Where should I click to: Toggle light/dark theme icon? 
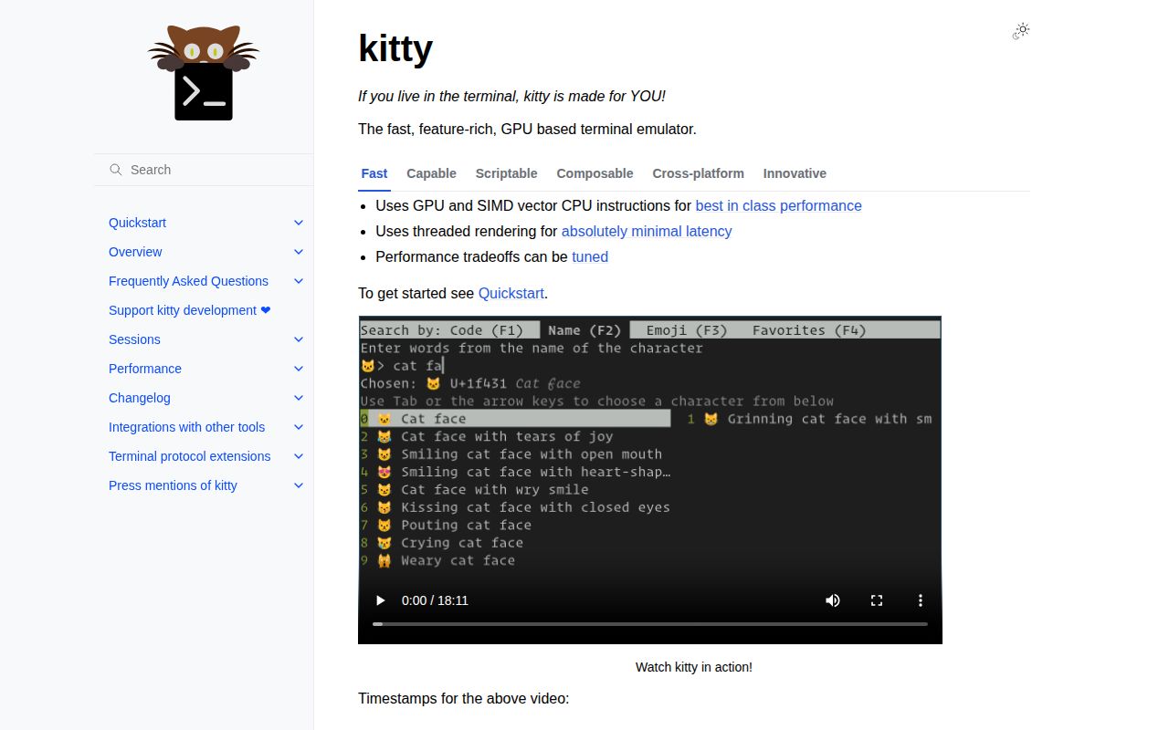click(1020, 31)
